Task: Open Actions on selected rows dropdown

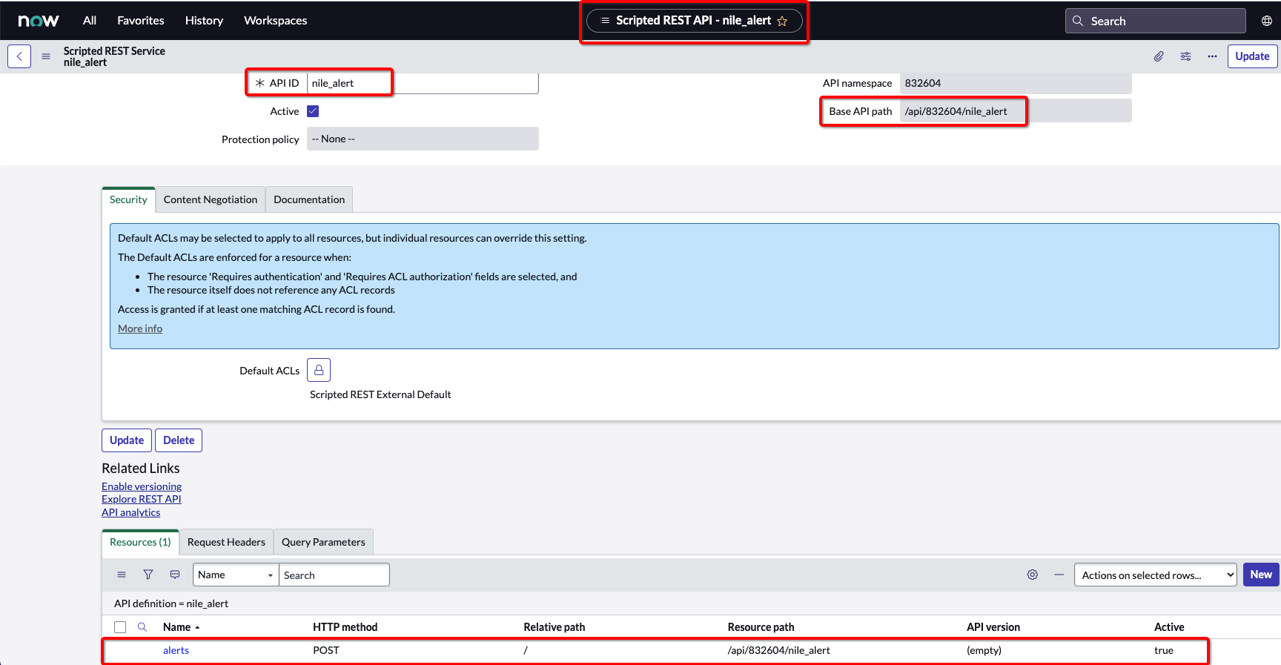Action: point(1155,575)
